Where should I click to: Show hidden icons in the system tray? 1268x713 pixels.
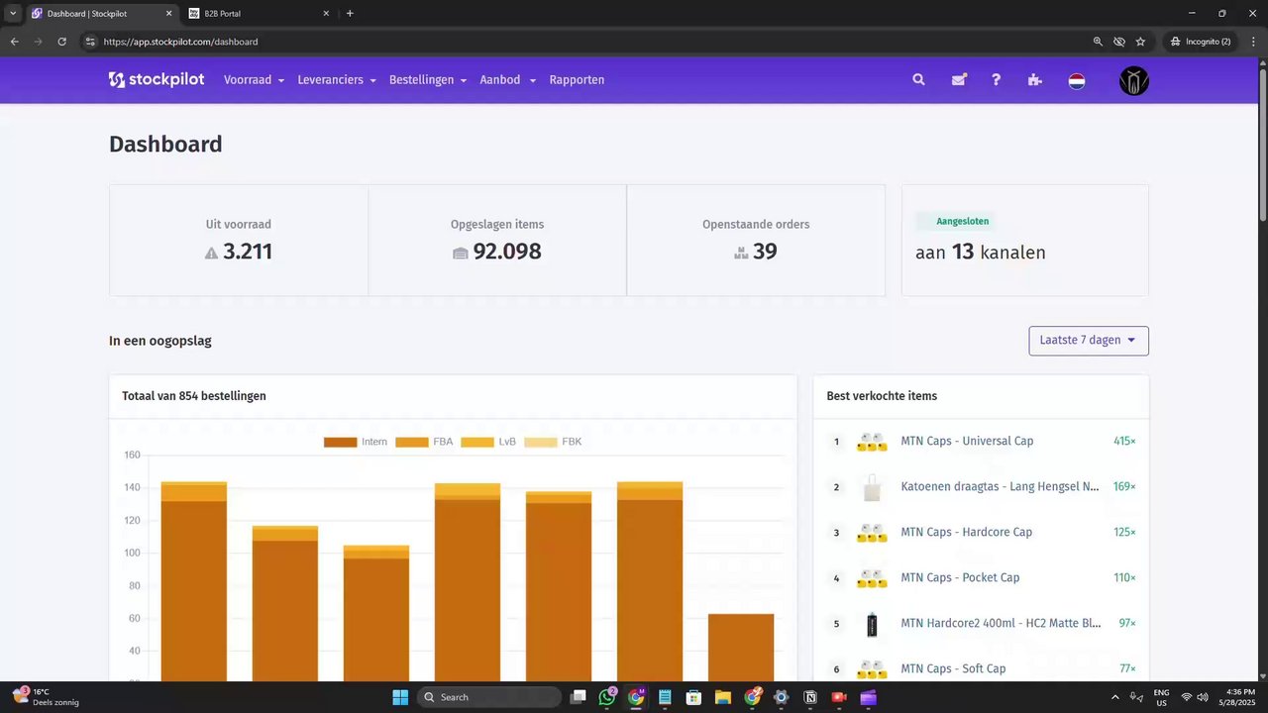[x=1115, y=697]
